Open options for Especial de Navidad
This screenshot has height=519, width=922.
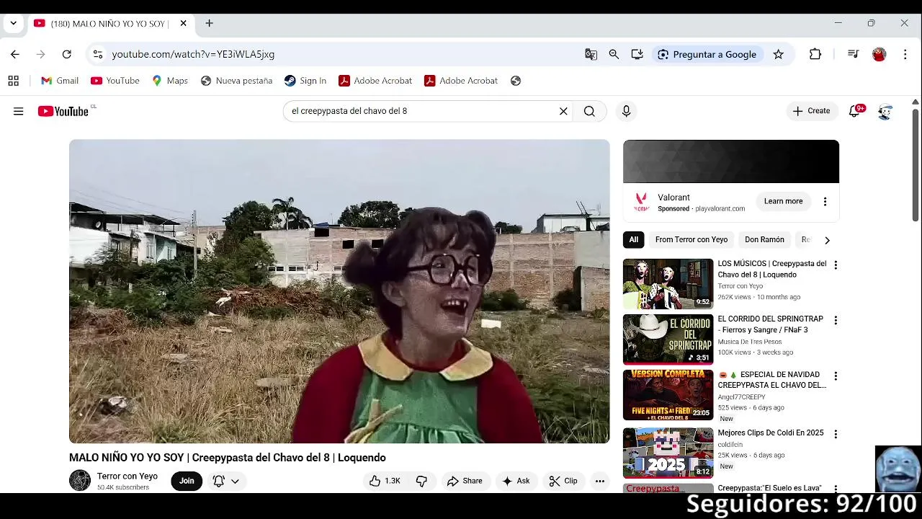[x=836, y=376]
